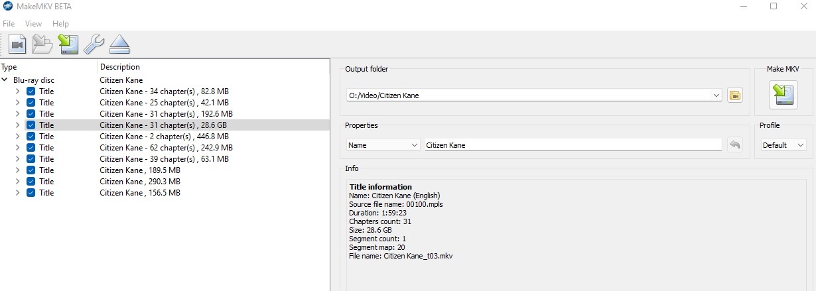816x291 pixels.
Task: Collapse the Blu-ray disc tree node
Action: point(5,80)
